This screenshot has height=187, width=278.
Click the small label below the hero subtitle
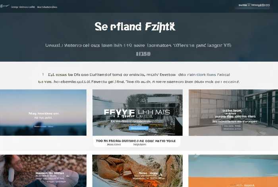[x=143, y=54]
